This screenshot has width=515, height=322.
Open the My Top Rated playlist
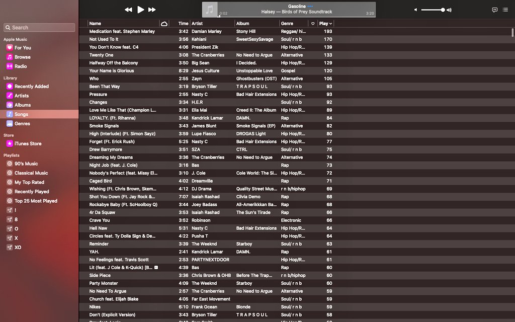point(29,182)
